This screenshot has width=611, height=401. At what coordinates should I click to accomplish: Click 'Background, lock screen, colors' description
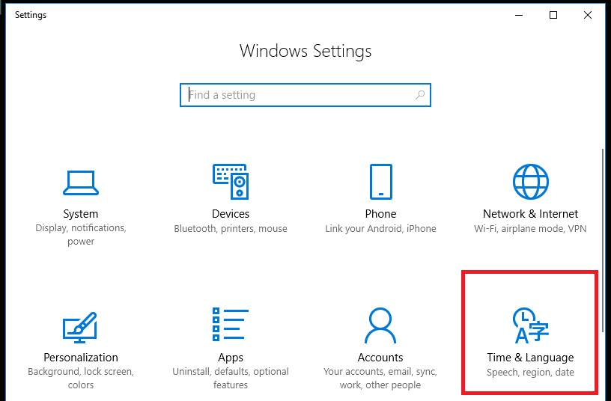click(x=81, y=378)
